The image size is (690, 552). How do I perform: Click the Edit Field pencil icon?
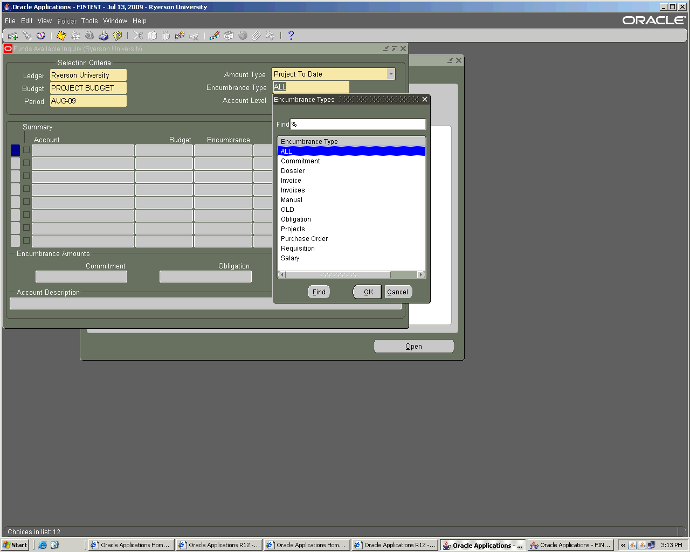(x=215, y=36)
